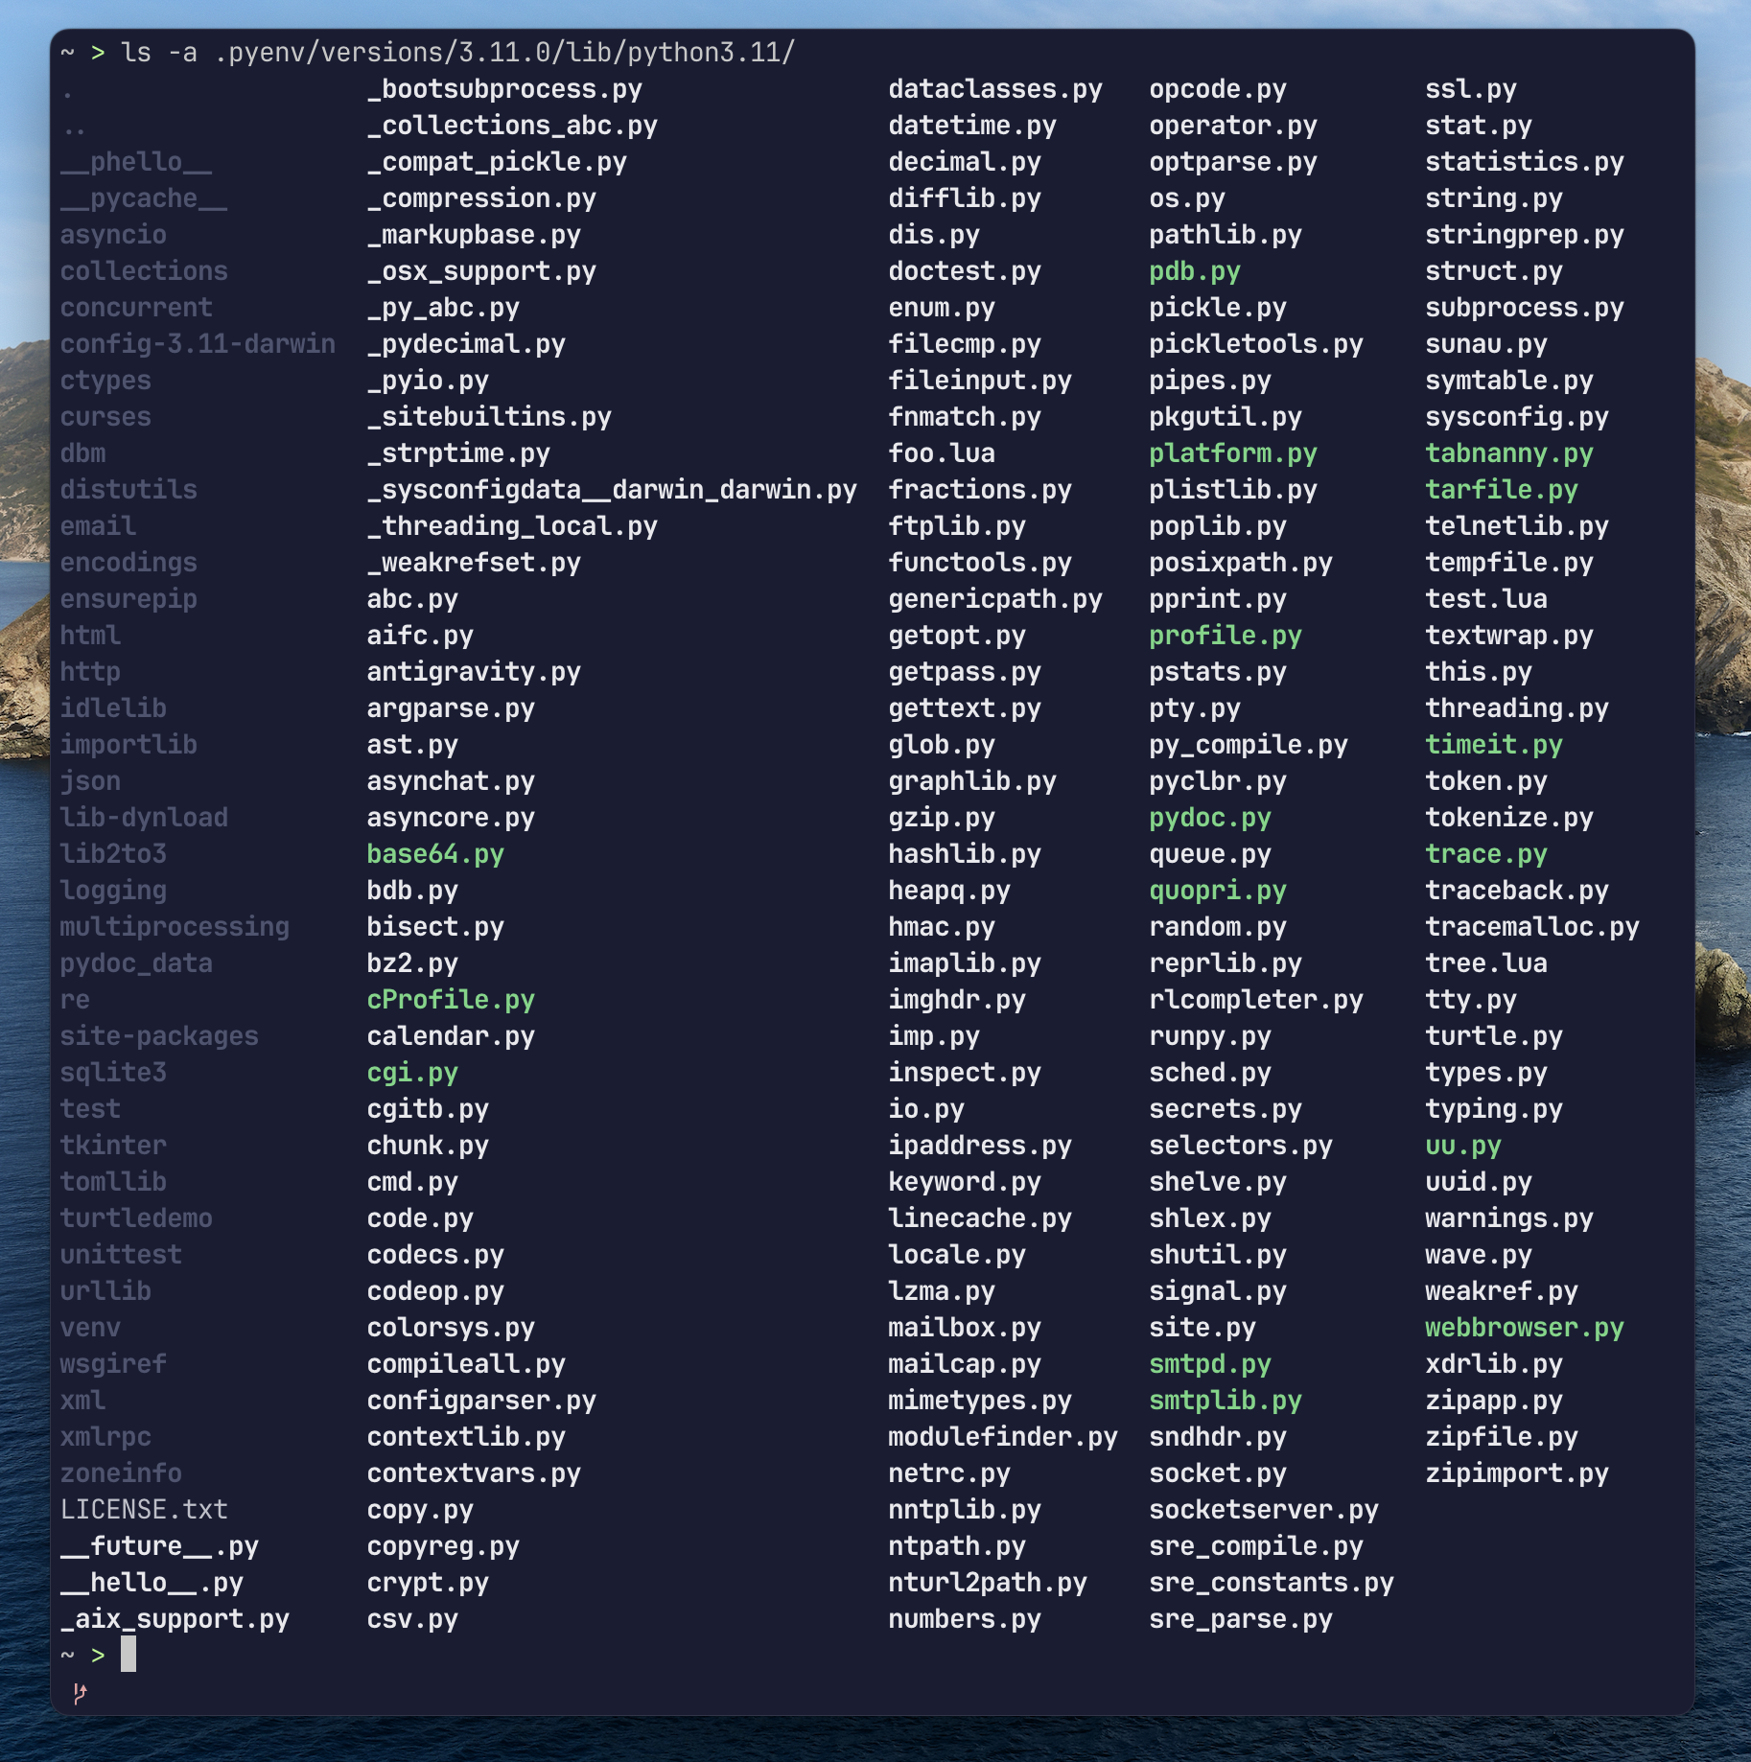The width and height of the screenshot is (1751, 1762).
Task: Select the antigravity.py entry
Action: pos(474,672)
